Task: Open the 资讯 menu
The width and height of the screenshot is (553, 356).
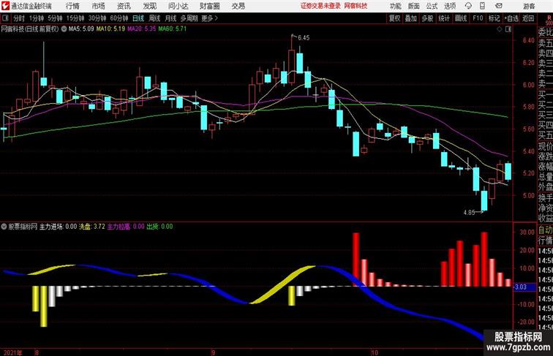Action: click(124, 6)
